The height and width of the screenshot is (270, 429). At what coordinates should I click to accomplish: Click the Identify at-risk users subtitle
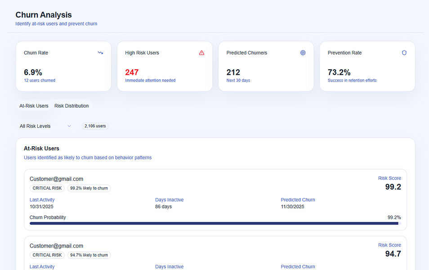click(x=56, y=24)
